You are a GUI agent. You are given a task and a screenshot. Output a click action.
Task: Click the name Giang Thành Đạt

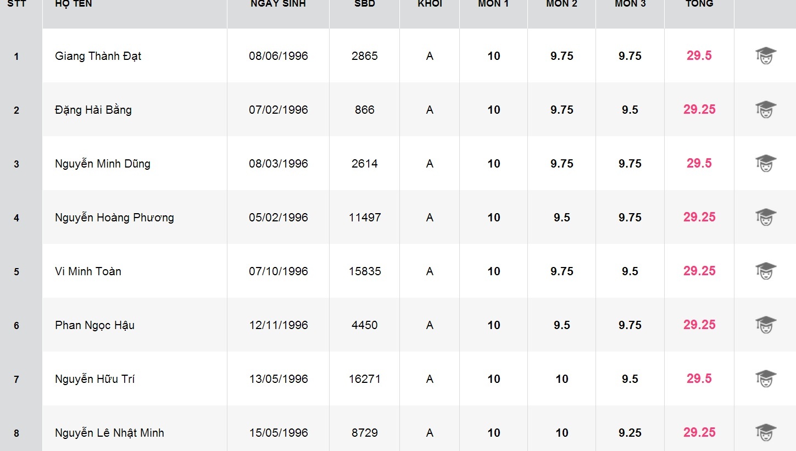coord(98,56)
